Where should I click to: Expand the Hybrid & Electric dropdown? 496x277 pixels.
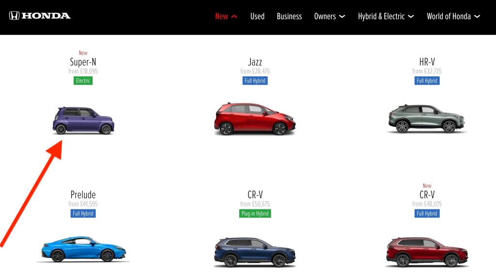point(386,16)
